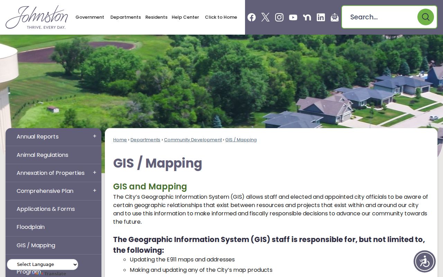Open Comprehensive Plan sidebar link
The width and height of the screenshot is (443, 277).
45,191
